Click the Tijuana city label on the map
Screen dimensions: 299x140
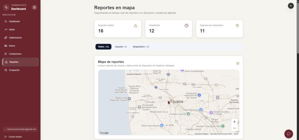point(177,102)
